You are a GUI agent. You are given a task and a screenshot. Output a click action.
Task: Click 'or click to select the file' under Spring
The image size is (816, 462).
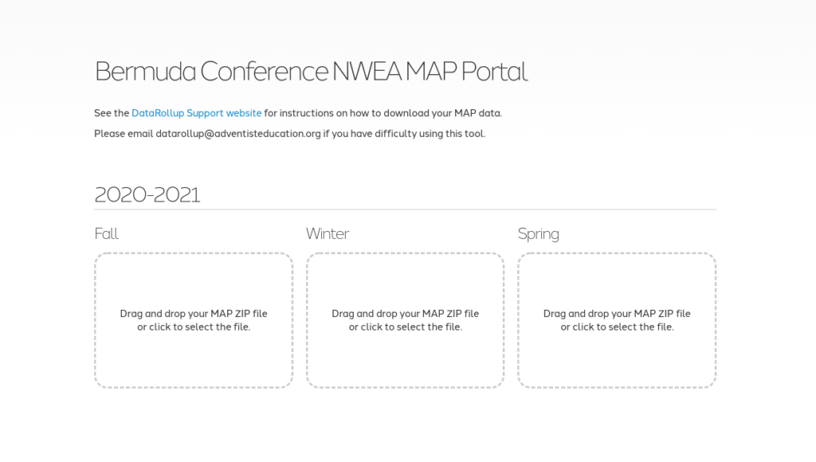617,327
